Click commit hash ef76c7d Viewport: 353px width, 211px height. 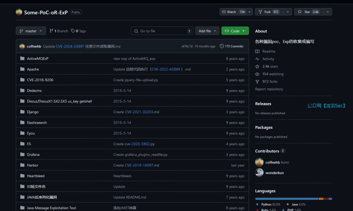coord(187,46)
